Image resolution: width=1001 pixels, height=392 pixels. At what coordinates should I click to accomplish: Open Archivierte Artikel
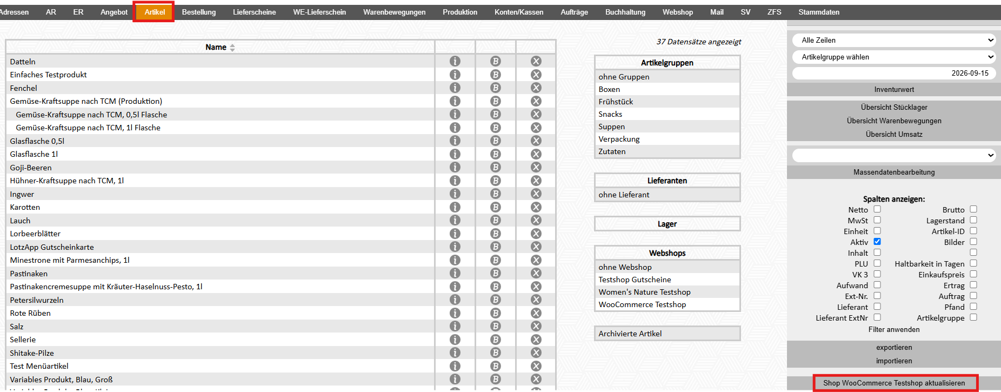pyautogui.click(x=667, y=334)
